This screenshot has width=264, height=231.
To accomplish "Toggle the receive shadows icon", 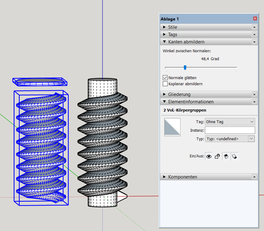I will click(x=234, y=156).
